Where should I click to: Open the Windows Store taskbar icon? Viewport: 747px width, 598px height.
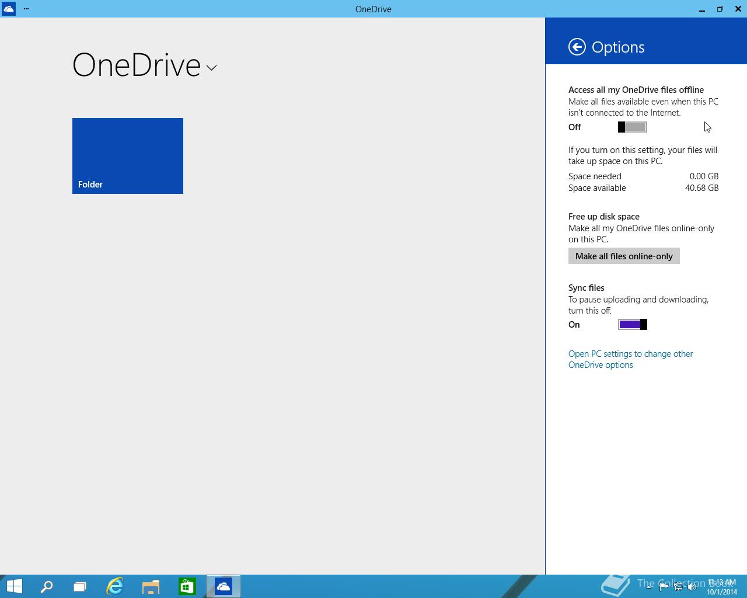(x=187, y=586)
